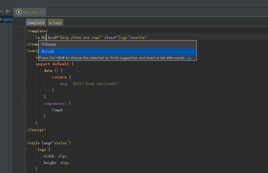Click the msg property name
Viewport: 268px width, 173px height.
[64, 84]
